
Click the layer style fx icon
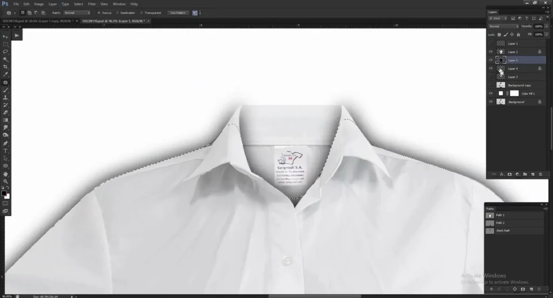502,175
